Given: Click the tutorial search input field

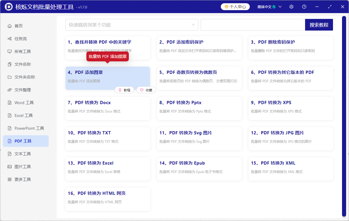Looking at the screenshot, I should (252, 25).
